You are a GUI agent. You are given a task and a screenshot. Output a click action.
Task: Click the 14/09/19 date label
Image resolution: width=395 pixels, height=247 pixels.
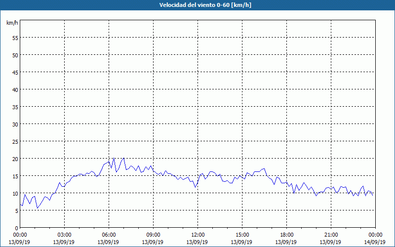(375, 242)
